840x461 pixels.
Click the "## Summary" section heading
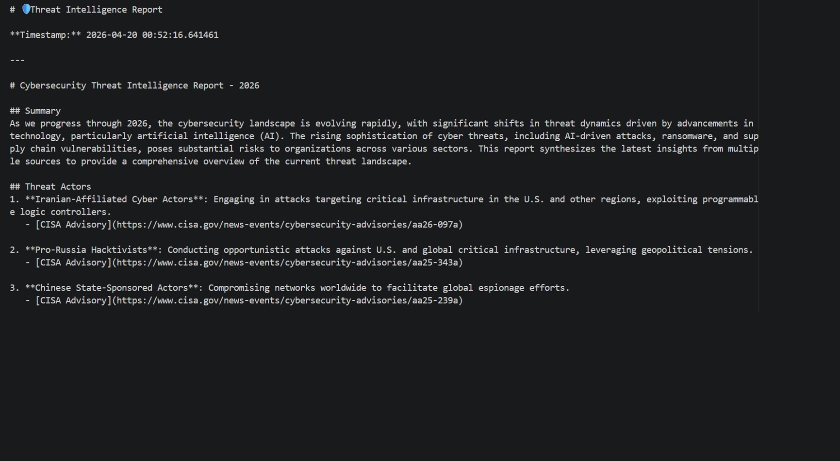coord(35,111)
